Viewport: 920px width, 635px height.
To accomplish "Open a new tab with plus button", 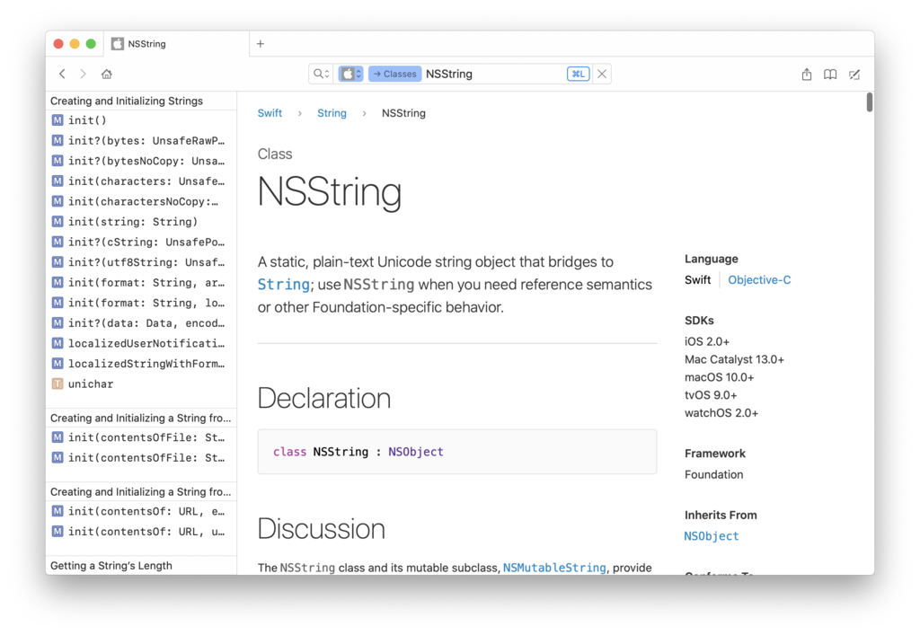I will [261, 43].
